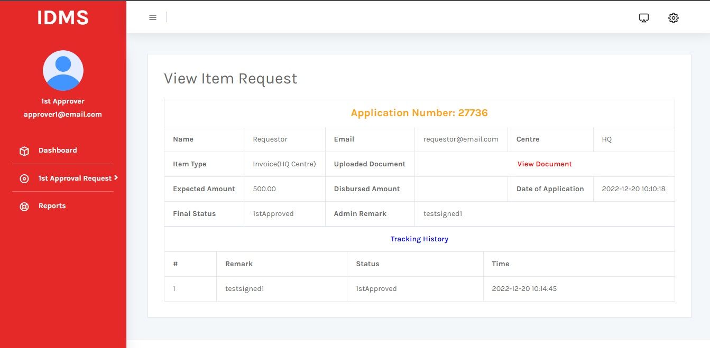Screen dimensions: 710x348
Task: Click the Application Number 27736 heading
Action: pyautogui.click(x=419, y=113)
